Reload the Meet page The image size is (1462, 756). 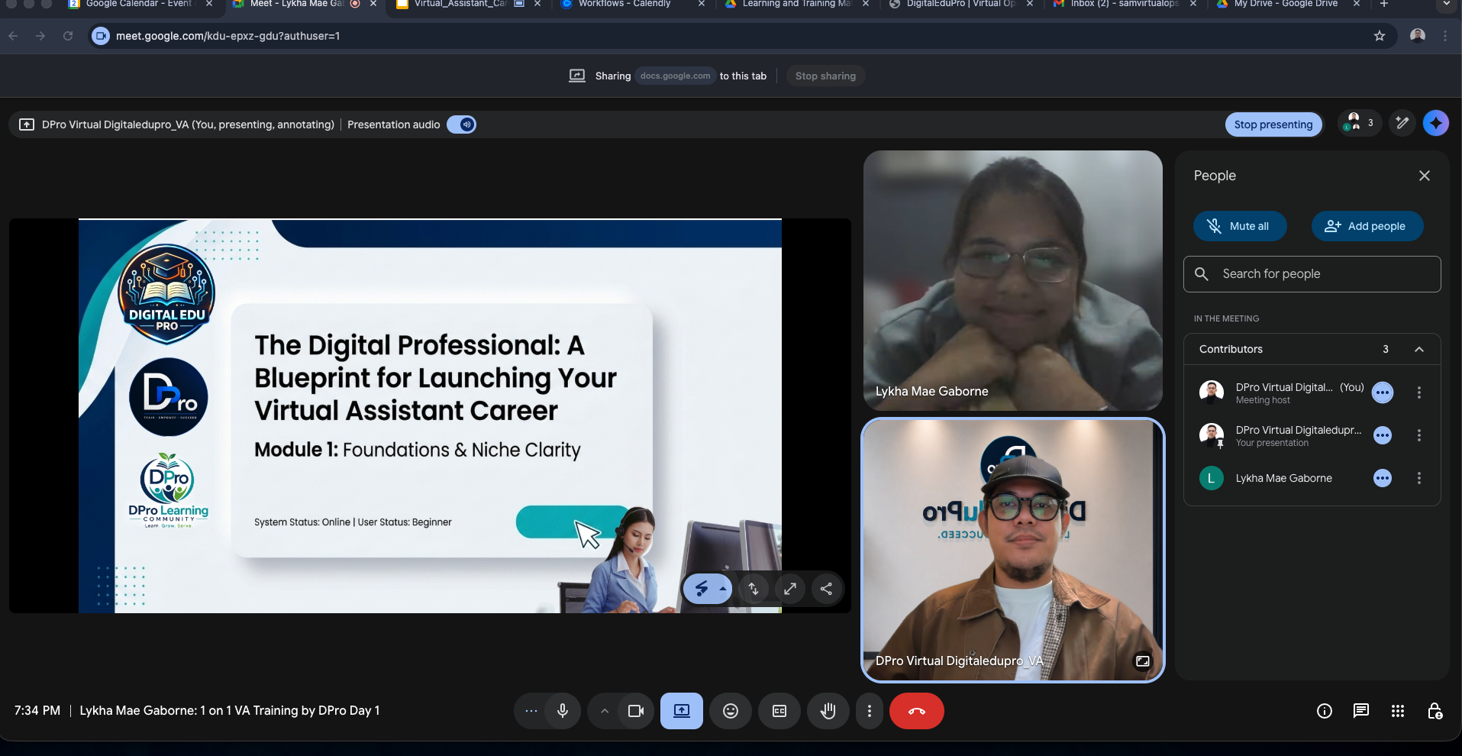click(68, 36)
